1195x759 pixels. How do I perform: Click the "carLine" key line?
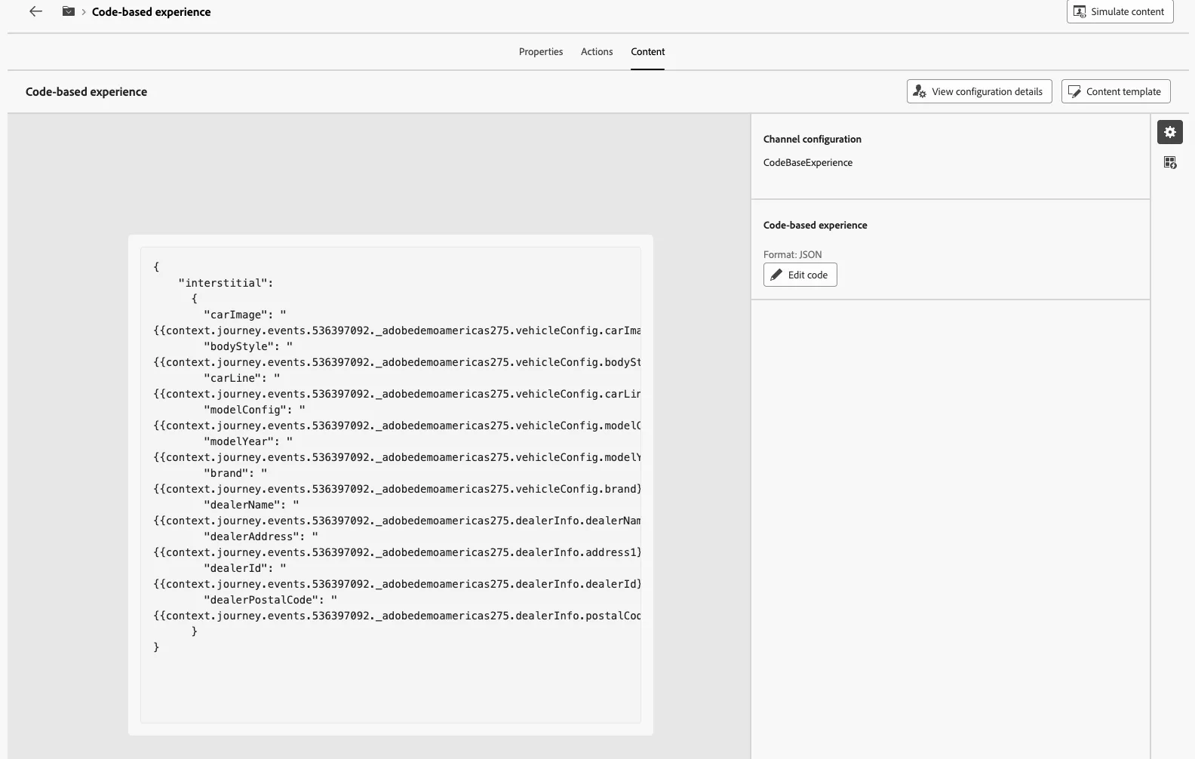pyautogui.click(x=241, y=378)
